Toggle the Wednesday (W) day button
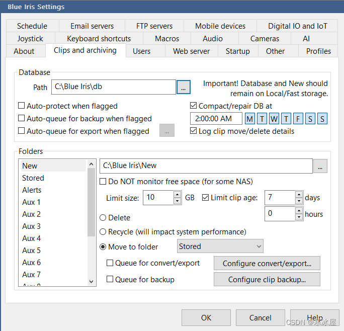 pyautogui.click(x=274, y=119)
